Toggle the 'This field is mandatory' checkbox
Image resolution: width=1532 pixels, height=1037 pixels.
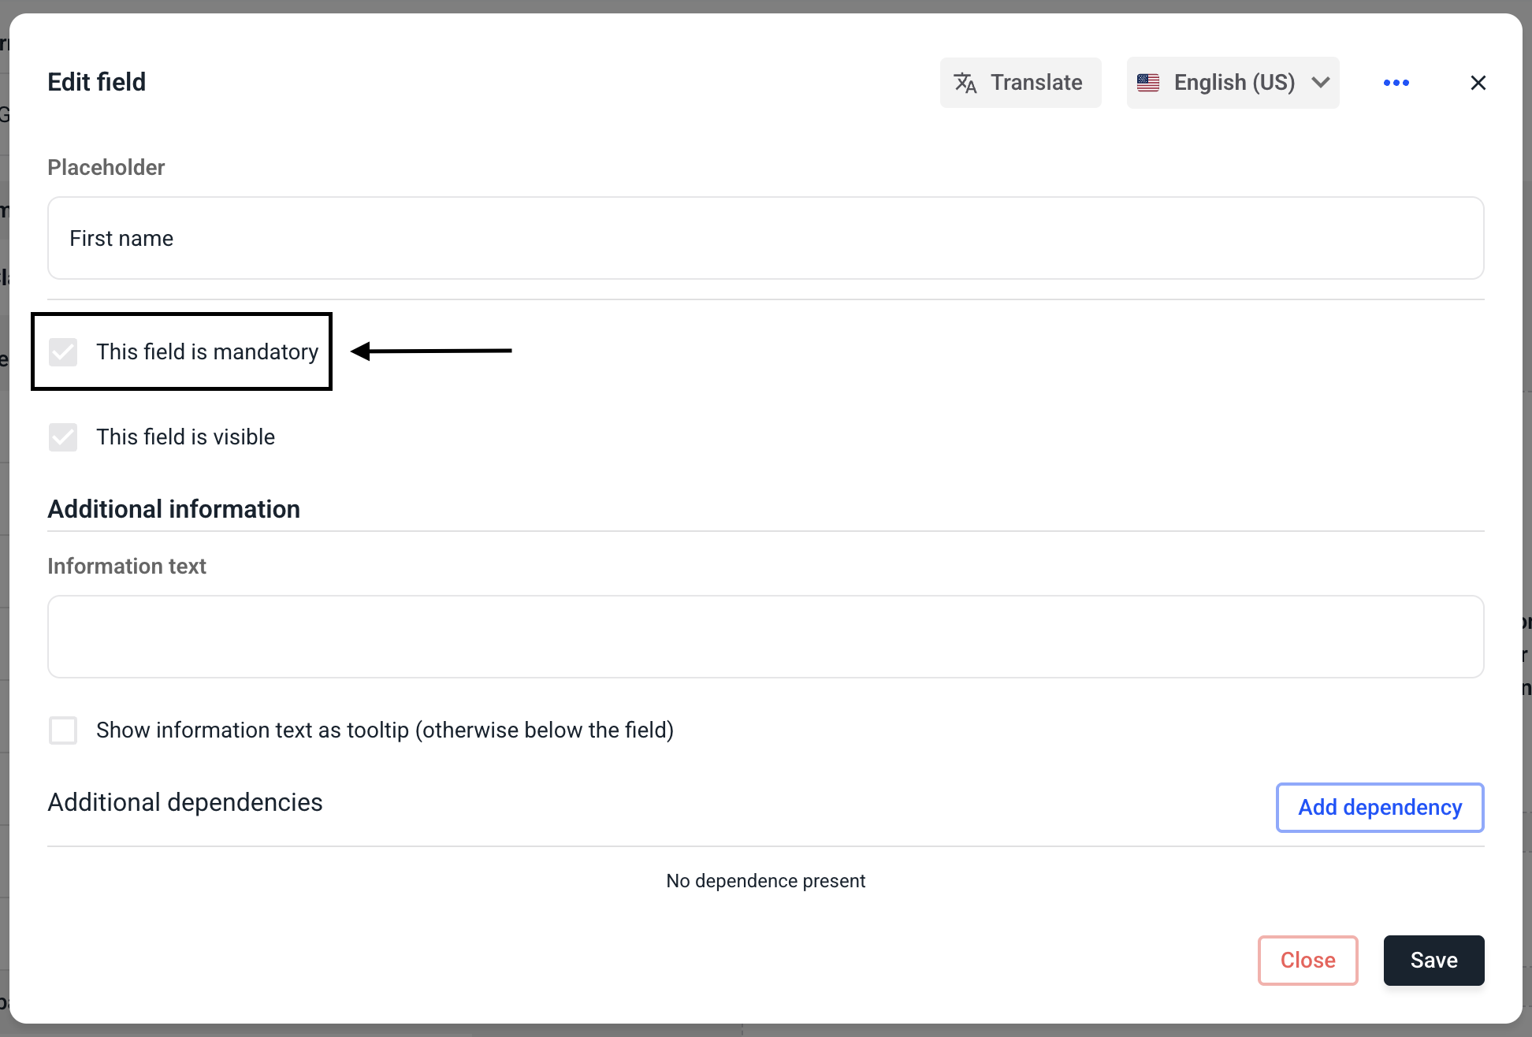(63, 352)
